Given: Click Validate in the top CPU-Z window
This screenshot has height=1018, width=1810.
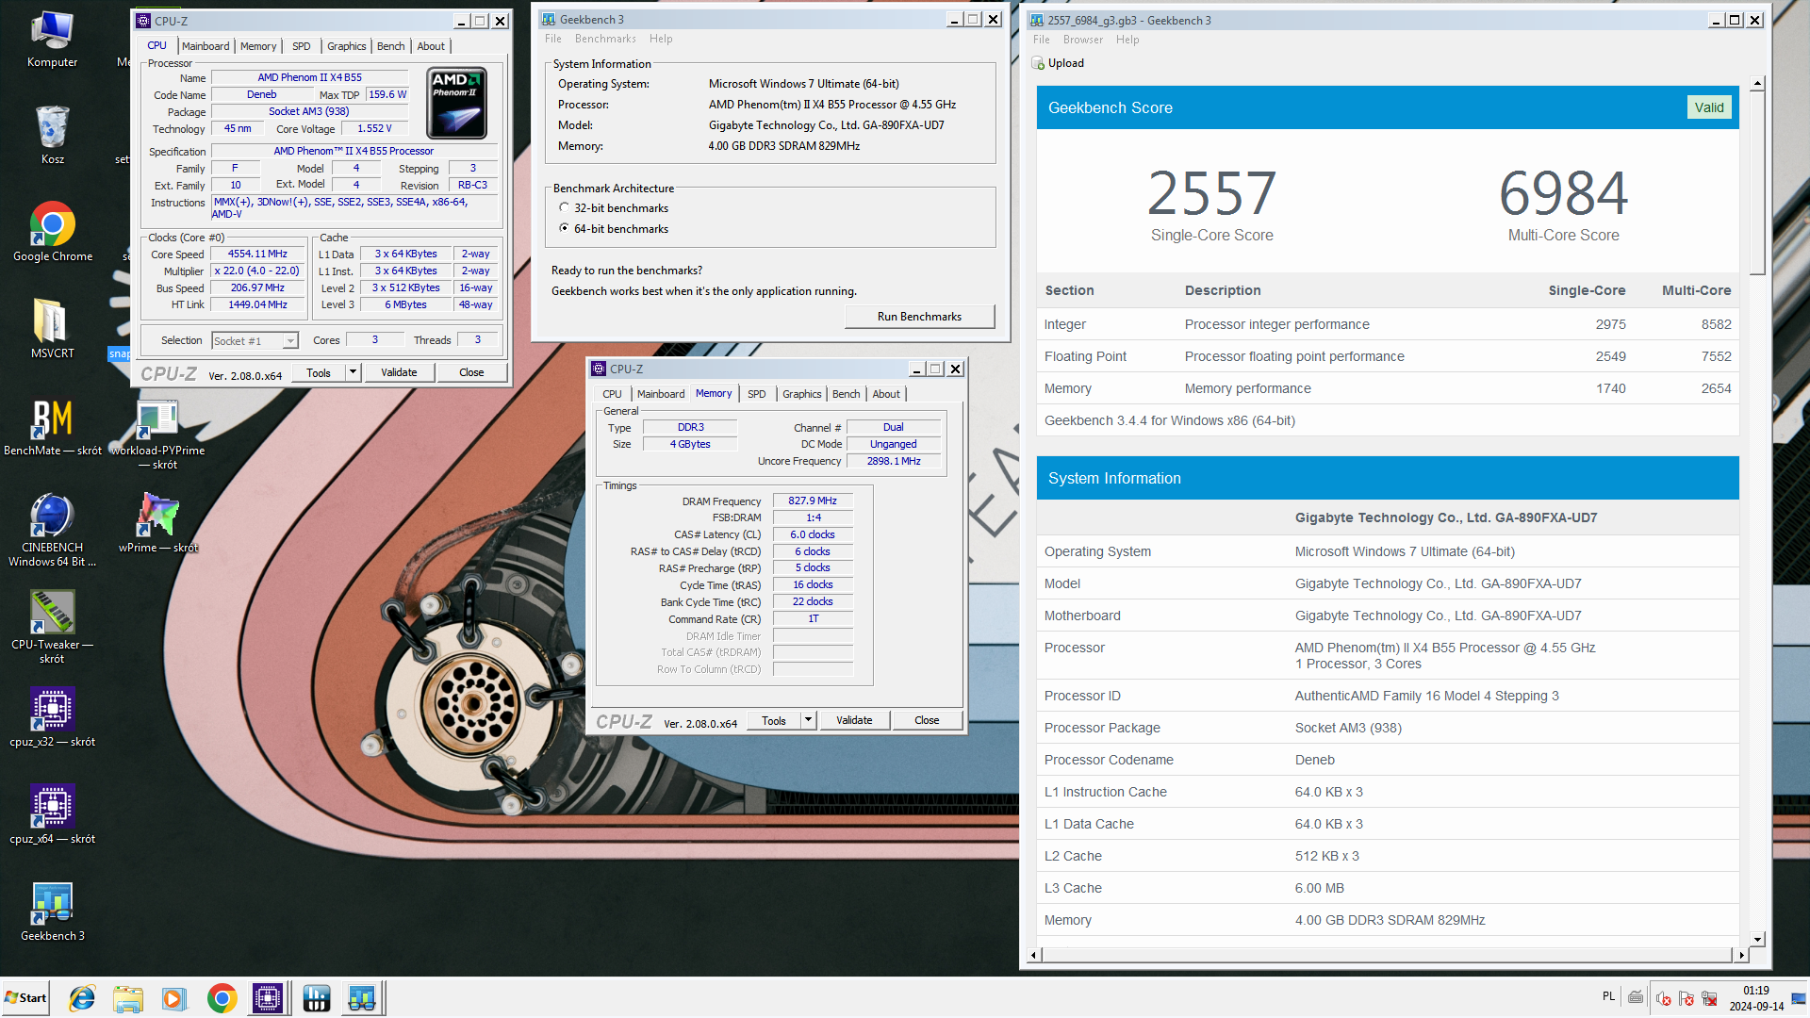Looking at the screenshot, I should click(x=399, y=372).
